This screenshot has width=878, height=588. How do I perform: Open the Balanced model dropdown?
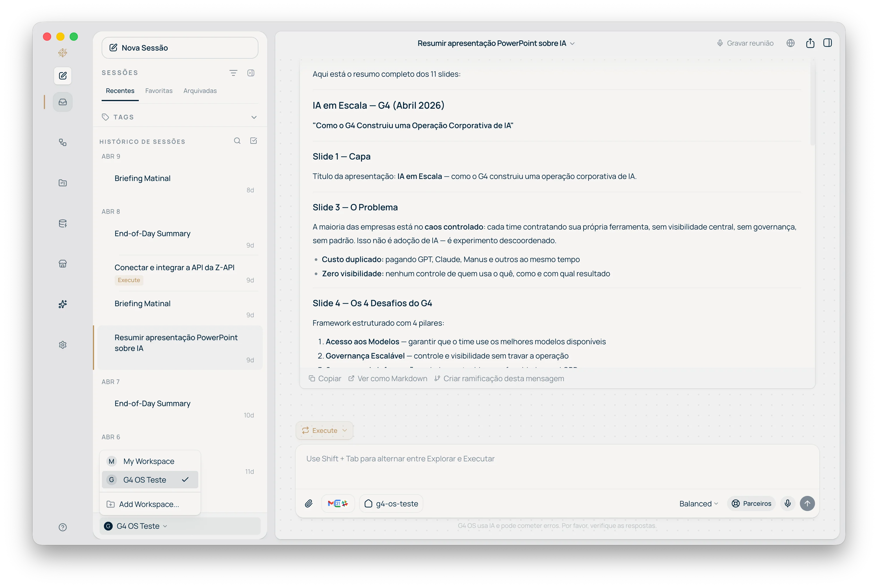(x=699, y=504)
